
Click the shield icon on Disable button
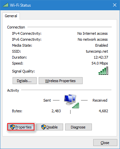click(44, 127)
